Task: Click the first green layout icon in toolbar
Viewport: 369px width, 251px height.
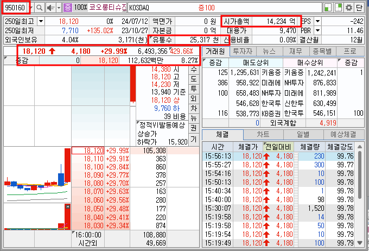Action: (328, 8)
